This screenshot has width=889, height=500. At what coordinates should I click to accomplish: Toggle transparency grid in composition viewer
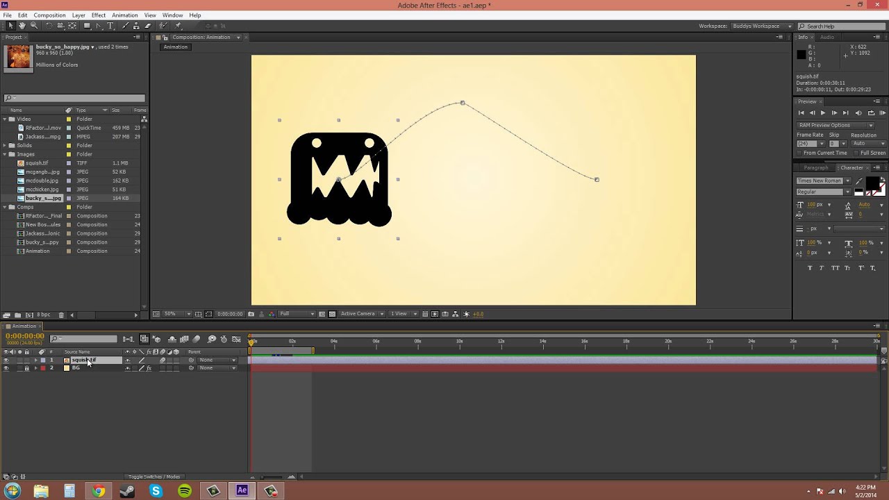pyautogui.click(x=333, y=314)
